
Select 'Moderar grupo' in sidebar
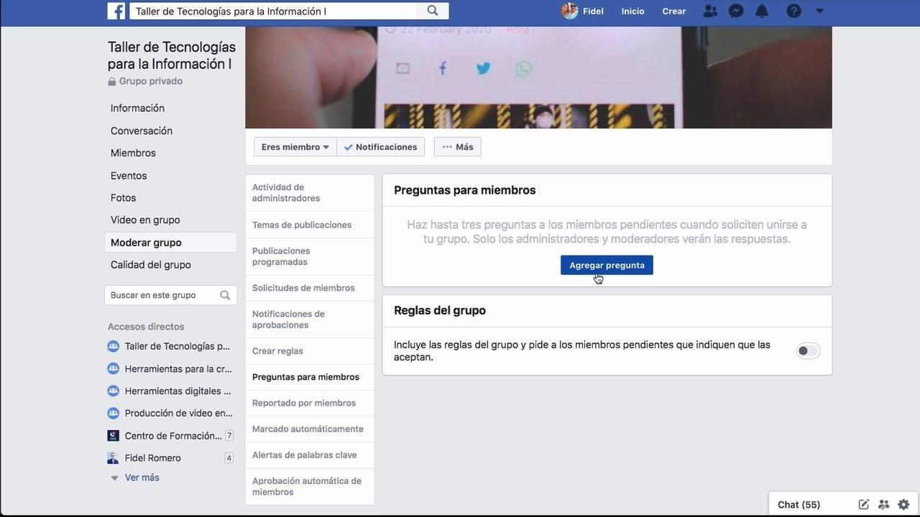pyautogui.click(x=171, y=243)
